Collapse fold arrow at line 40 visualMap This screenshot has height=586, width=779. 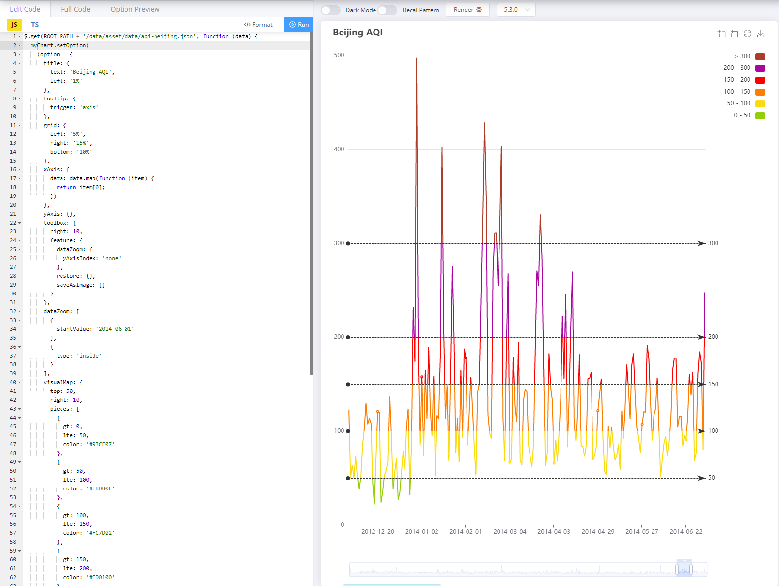tap(20, 382)
